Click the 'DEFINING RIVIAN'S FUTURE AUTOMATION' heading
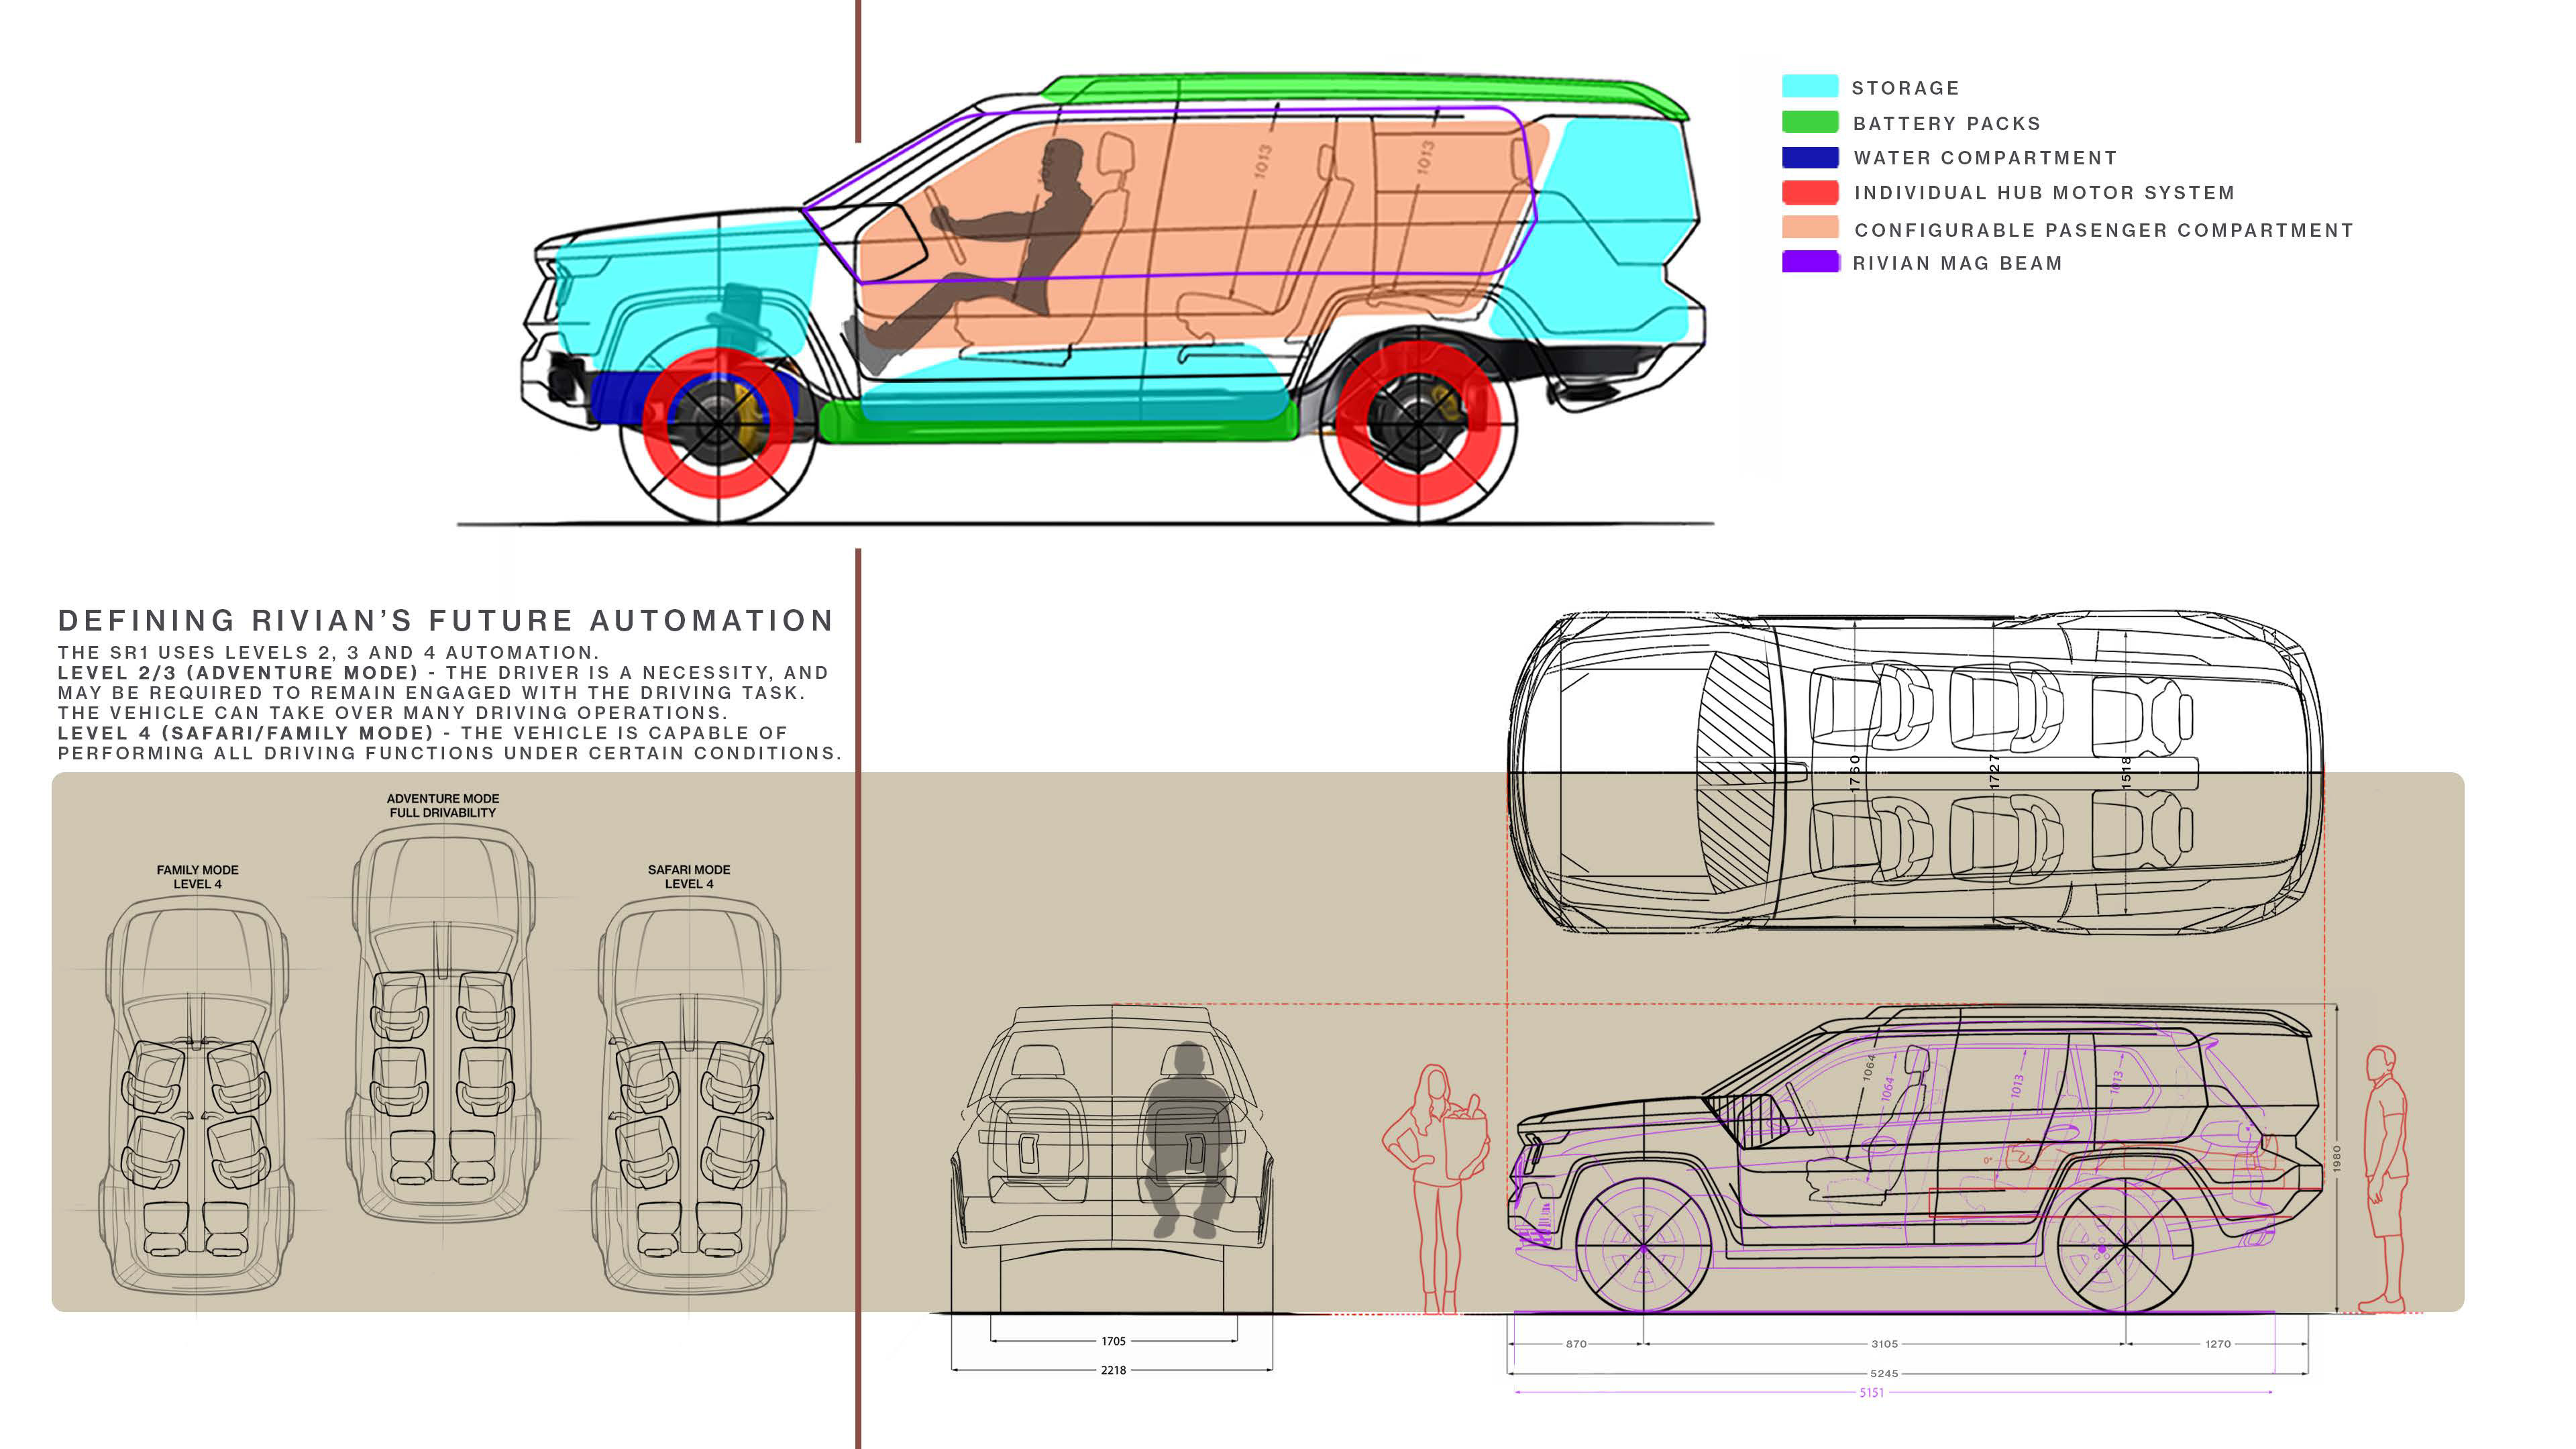Image resolution: width=2576 pixels, height=1449 pixels. tap(446, 621)
